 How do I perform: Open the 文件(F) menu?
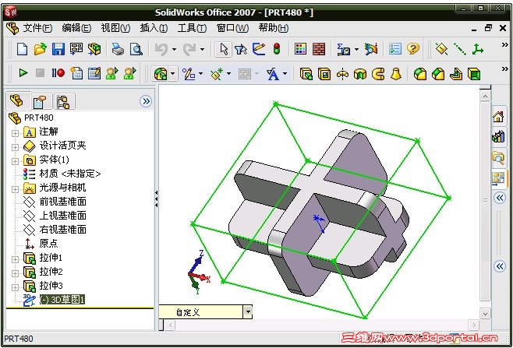[x=37, y=28]
